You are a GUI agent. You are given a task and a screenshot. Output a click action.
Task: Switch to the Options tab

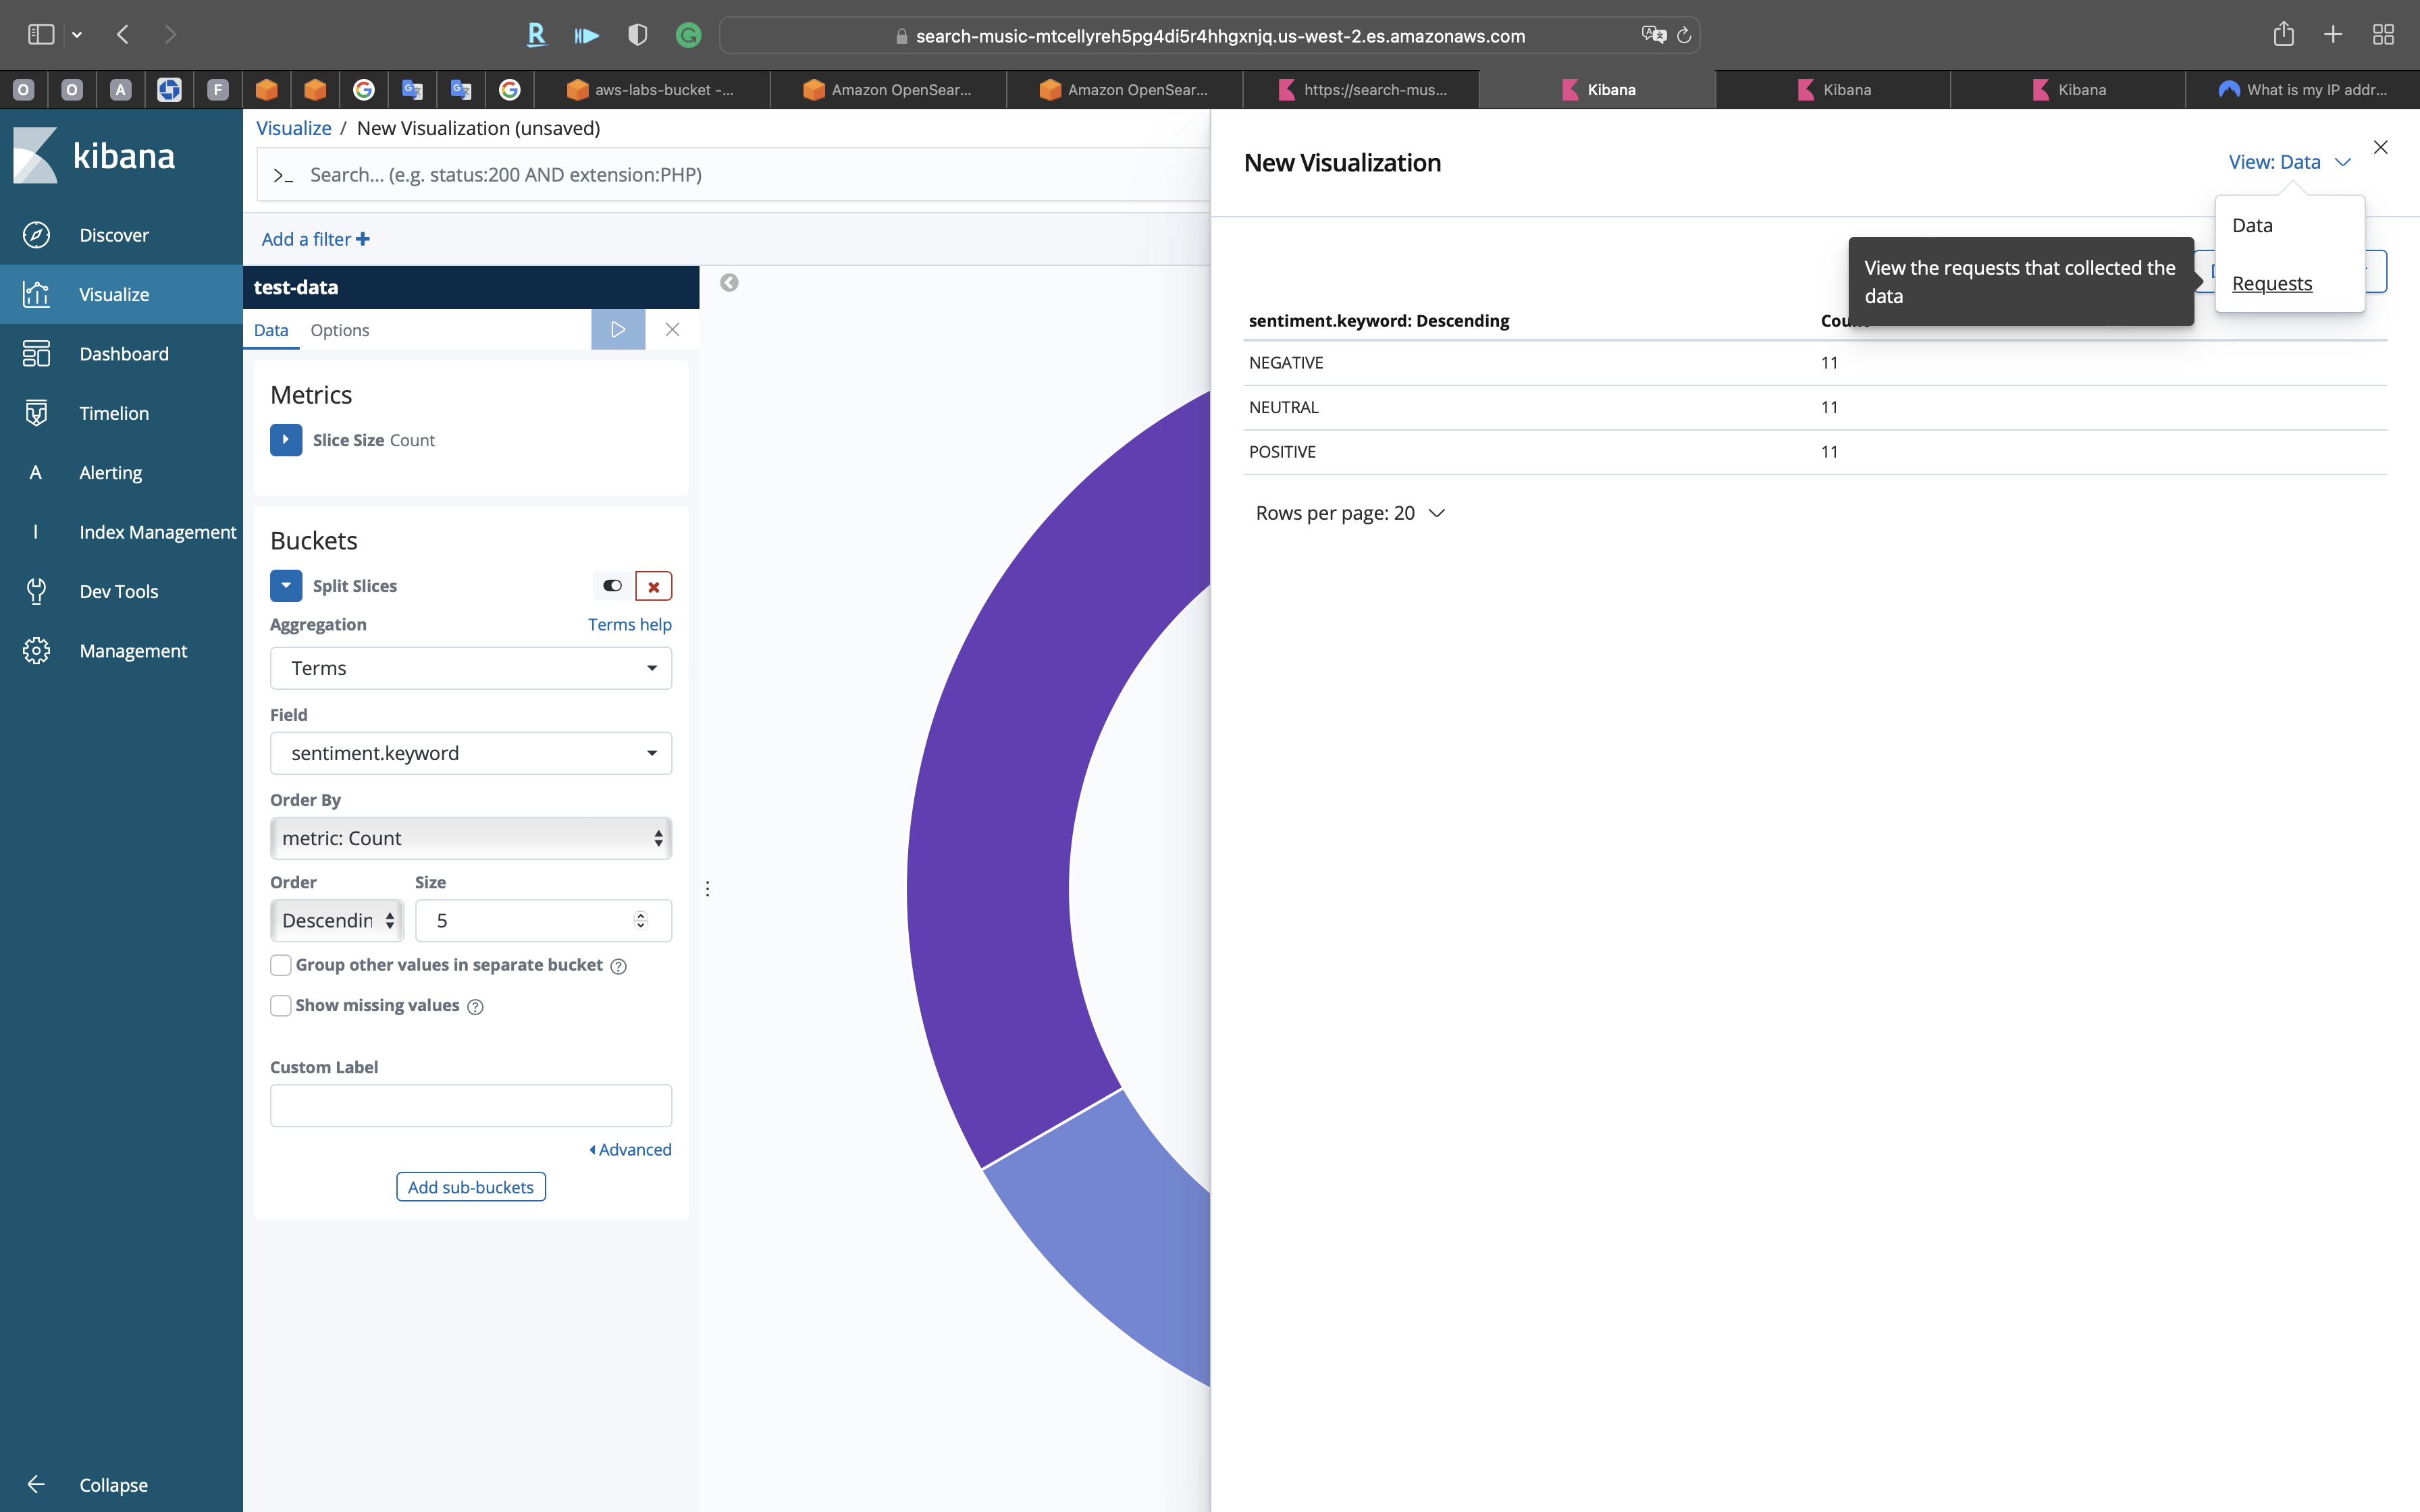pos(339,330)
